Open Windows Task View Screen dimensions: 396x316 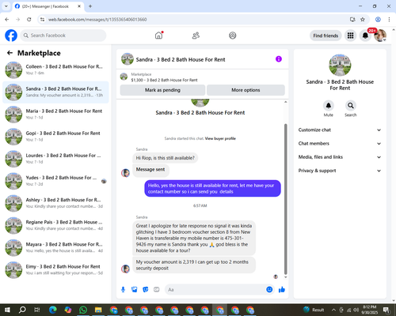[x=37, y=310]
